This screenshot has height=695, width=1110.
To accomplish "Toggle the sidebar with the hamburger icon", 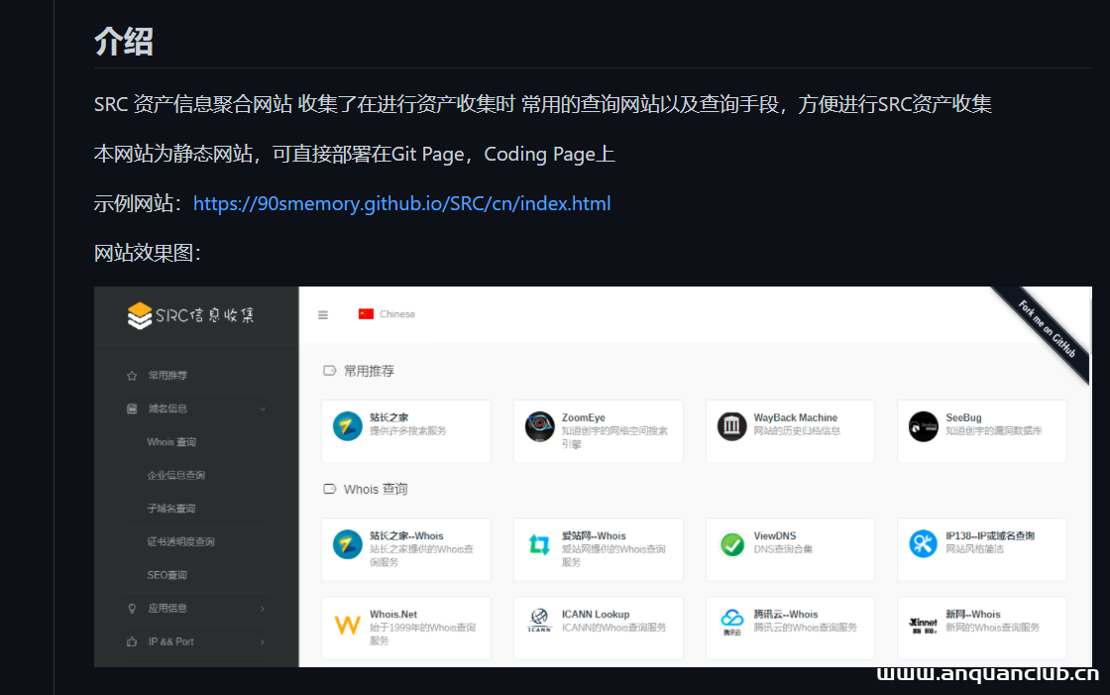I will pos(322,313).
